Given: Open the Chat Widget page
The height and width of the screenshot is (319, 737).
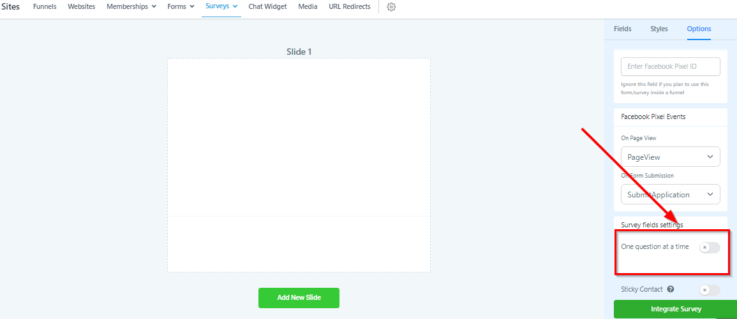Looking at the screenshot, I should (x=267, y=6).
